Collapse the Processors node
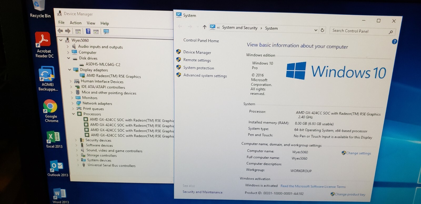Image resolution: width=421 pixels, height=204 pixels. [x=74, y=114]
